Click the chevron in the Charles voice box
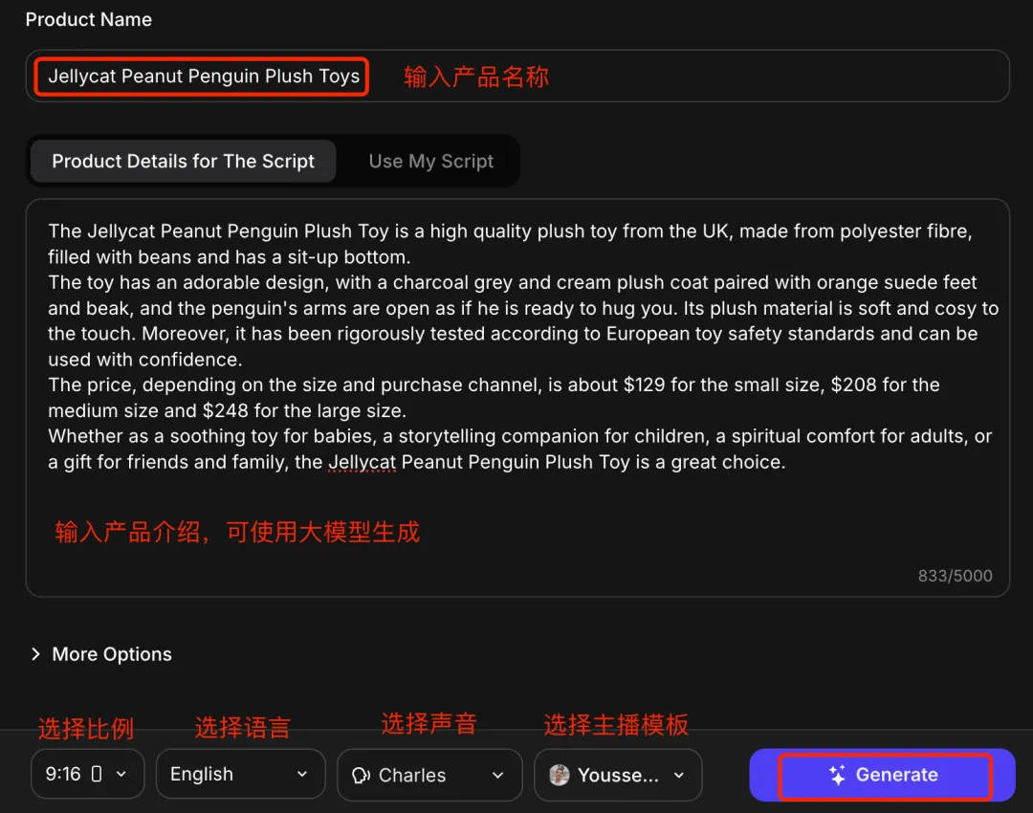 [497, 776]
